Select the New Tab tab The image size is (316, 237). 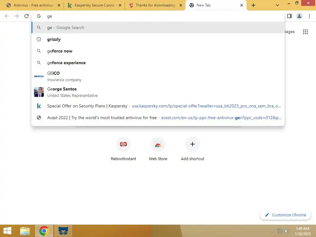tap(216, 5)
